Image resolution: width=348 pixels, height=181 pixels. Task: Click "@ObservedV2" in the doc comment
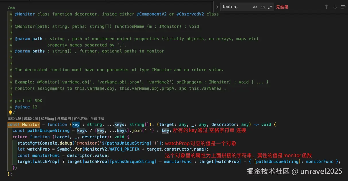click(190, 14)
